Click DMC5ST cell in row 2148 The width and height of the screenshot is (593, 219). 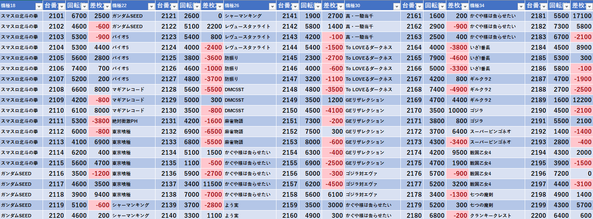(250, 90)
